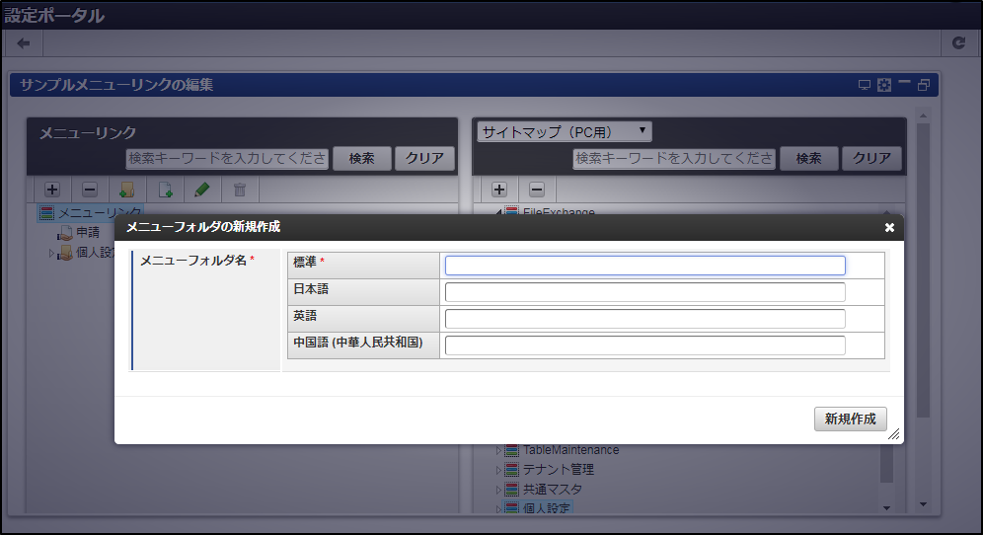Focus the 標準 folder name field
This screenshot has height=535, width=983.
[x=645, y=266]
